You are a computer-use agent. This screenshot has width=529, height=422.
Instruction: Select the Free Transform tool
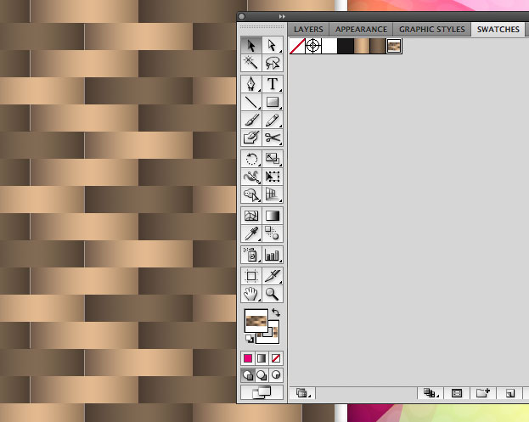[x=273, y=177]
